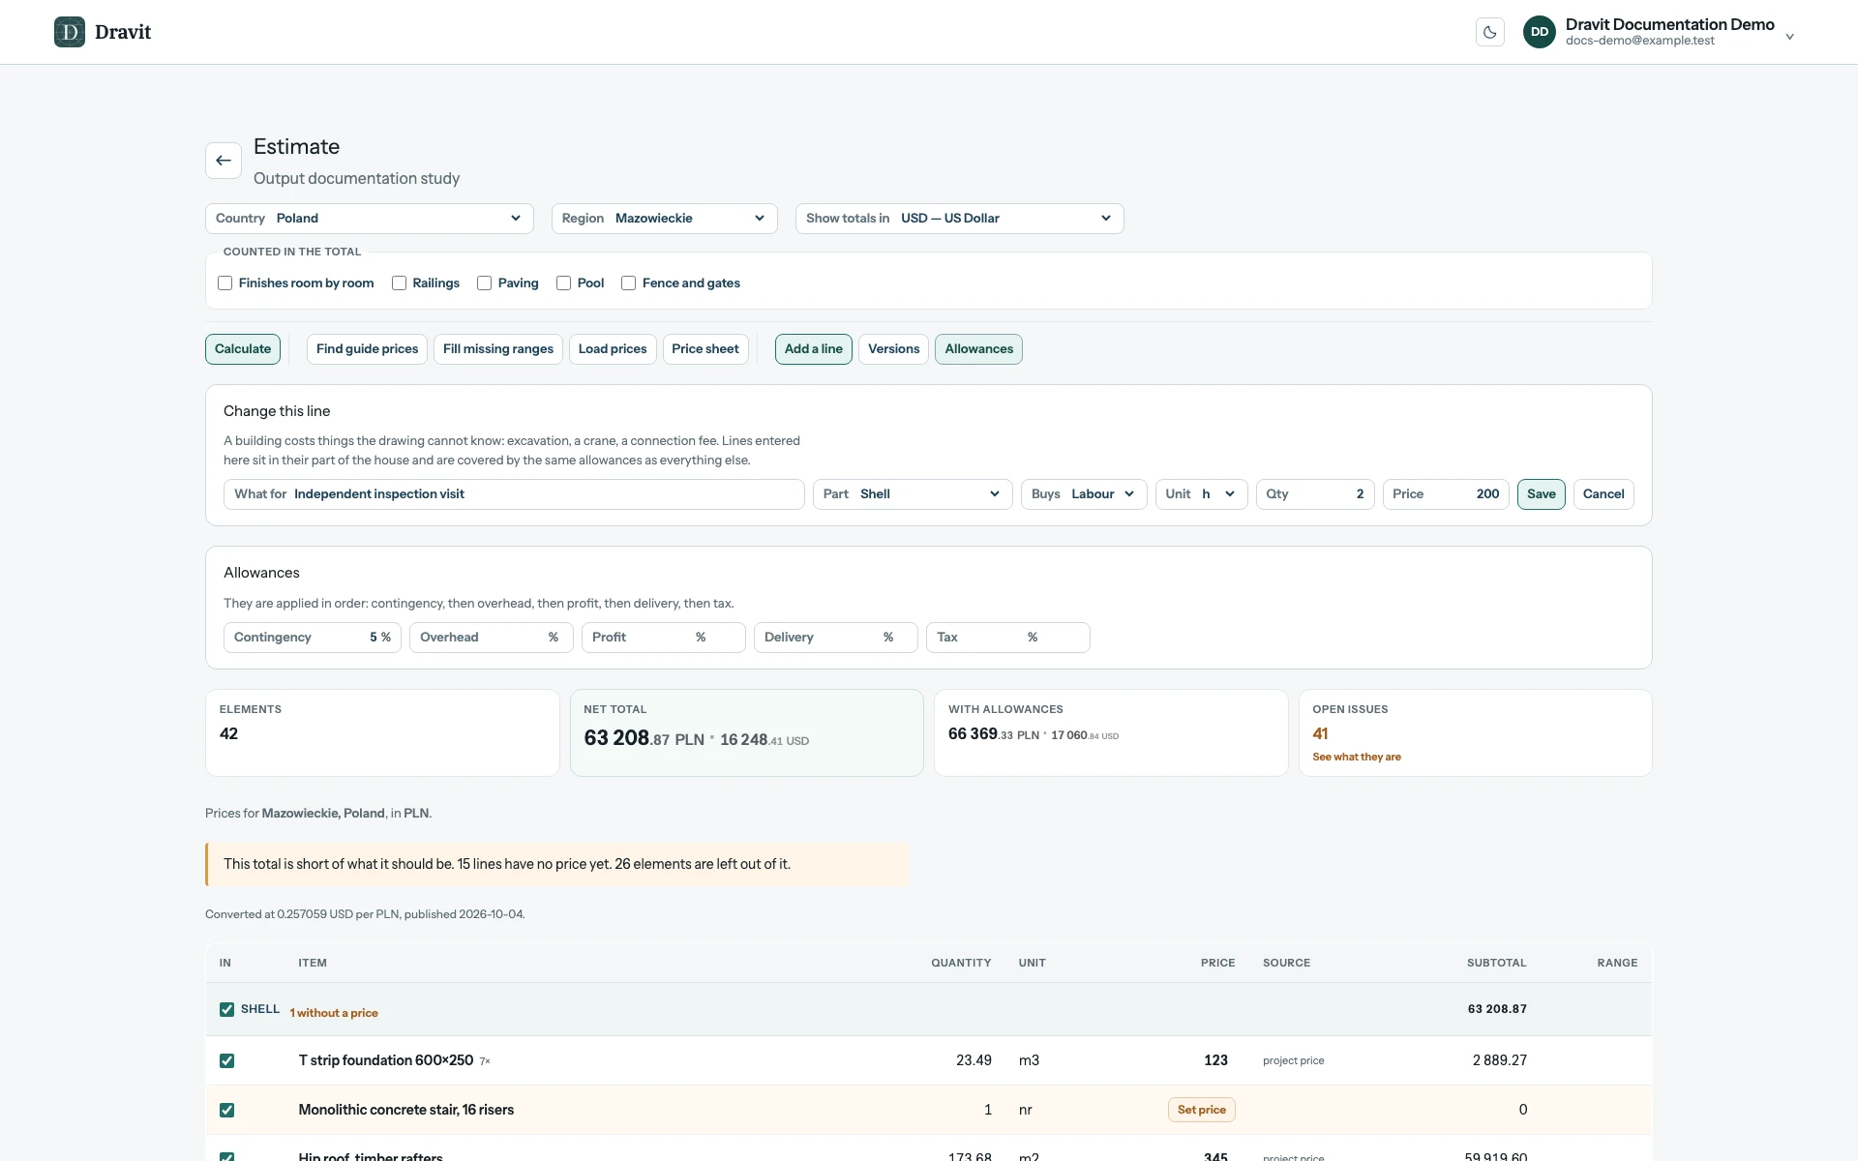
Task: Go back with the arrow button
Action: click(x=224, y=161)
